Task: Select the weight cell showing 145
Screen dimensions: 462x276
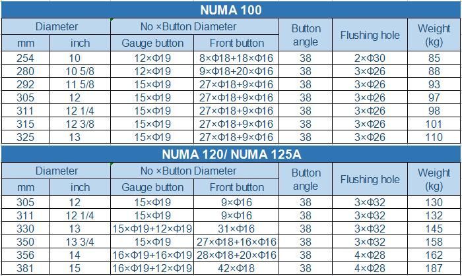Action: pos(434,229)
